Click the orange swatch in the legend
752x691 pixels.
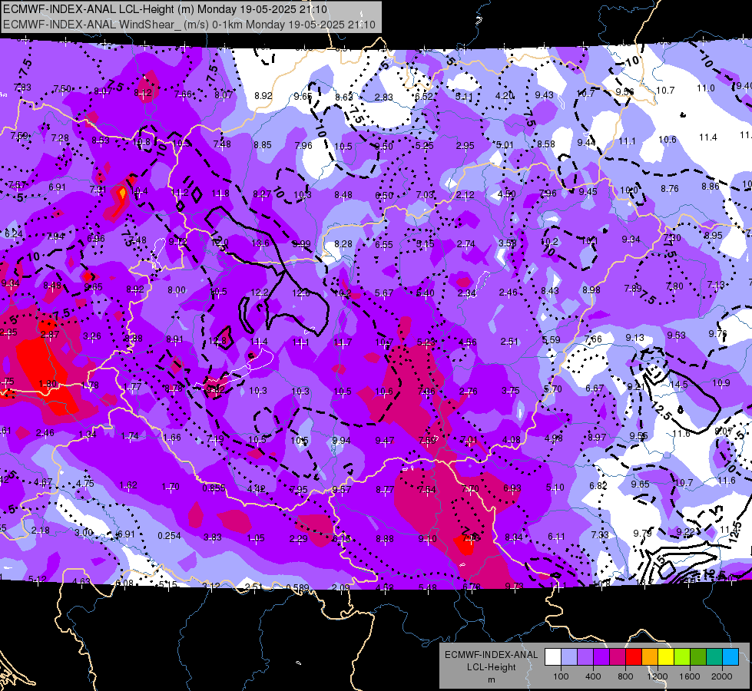tap(650, 657)
